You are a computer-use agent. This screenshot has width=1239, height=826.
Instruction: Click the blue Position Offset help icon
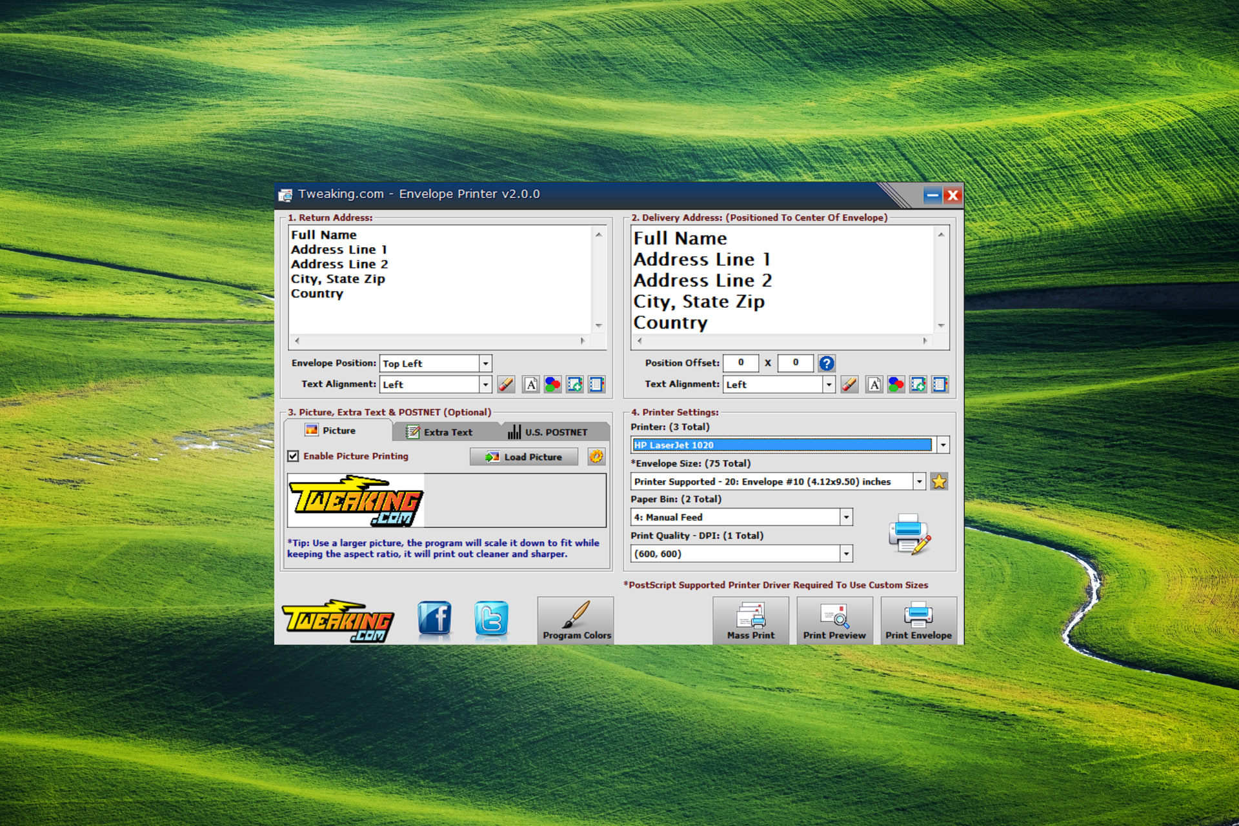pos(826,363)
